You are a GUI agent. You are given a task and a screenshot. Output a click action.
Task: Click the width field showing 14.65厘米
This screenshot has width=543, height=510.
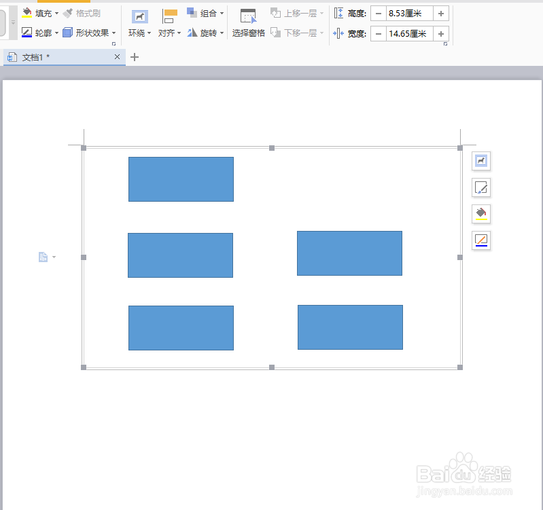coord(409,33)
